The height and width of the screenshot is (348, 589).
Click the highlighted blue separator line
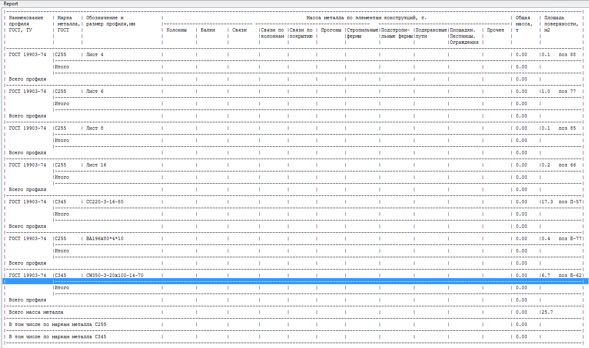(294, 281)
